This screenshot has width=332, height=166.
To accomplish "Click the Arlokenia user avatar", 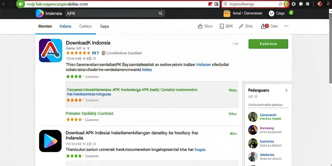I will (253, 157).
